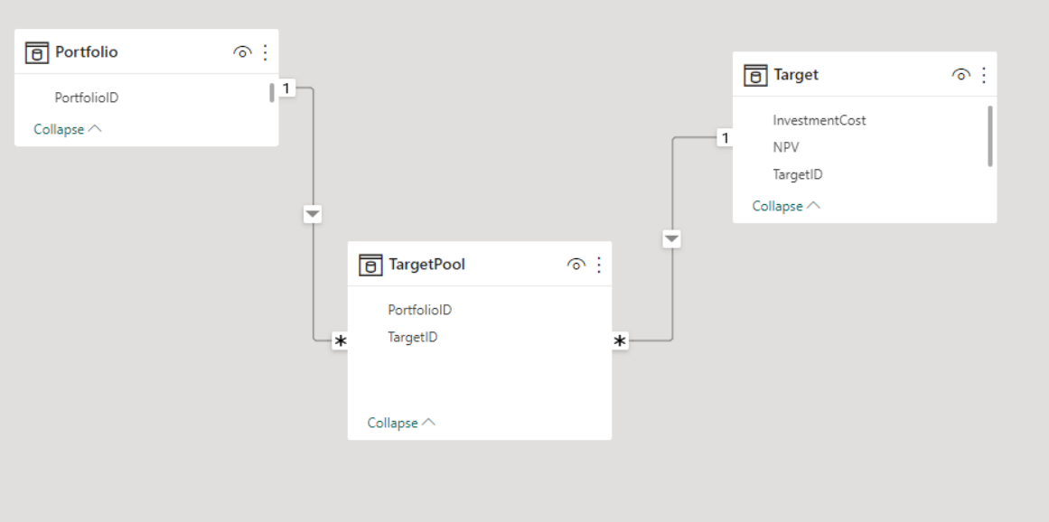Select TargetID field in Target table
The height and width of the screenshot is (522, 1049).
tap(798, 174)
